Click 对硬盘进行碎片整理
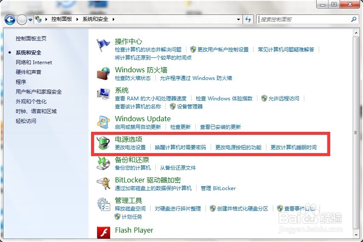Image resolution: width=363 pixels, height=242 pixels. point(178,209)
